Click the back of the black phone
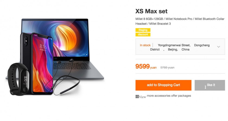Image resolution: width=228 pixels, height=121 pixels. [x=26, y=48]
